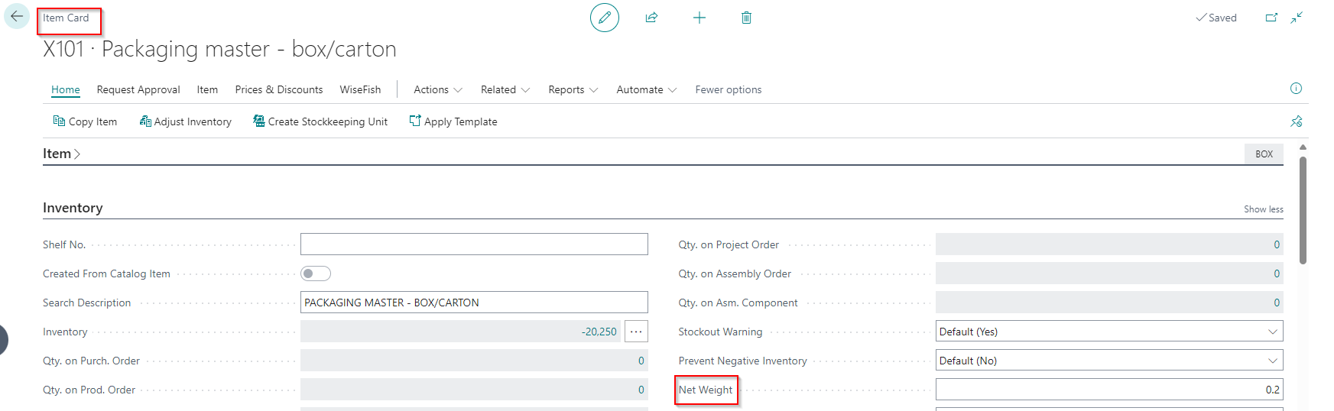The image size is (1334, 411).
Task: Click Copy Item button
Action: point(85,121)
